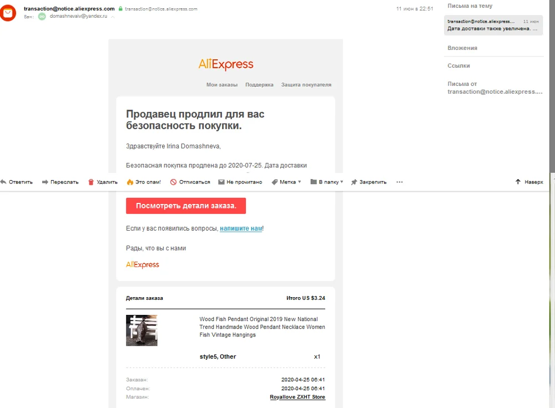This screenshot has height=408, width=555.
Task: Select the Вложения section
Action: (462, 48)
